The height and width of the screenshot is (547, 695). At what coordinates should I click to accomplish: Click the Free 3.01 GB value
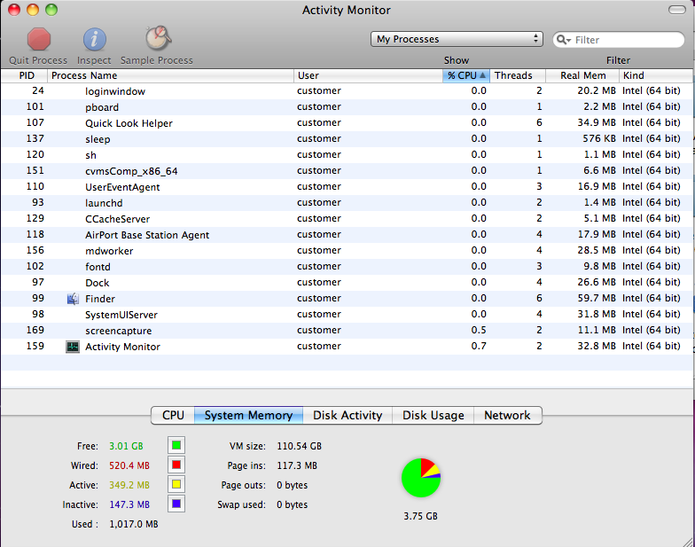click(x=126, y=446)
